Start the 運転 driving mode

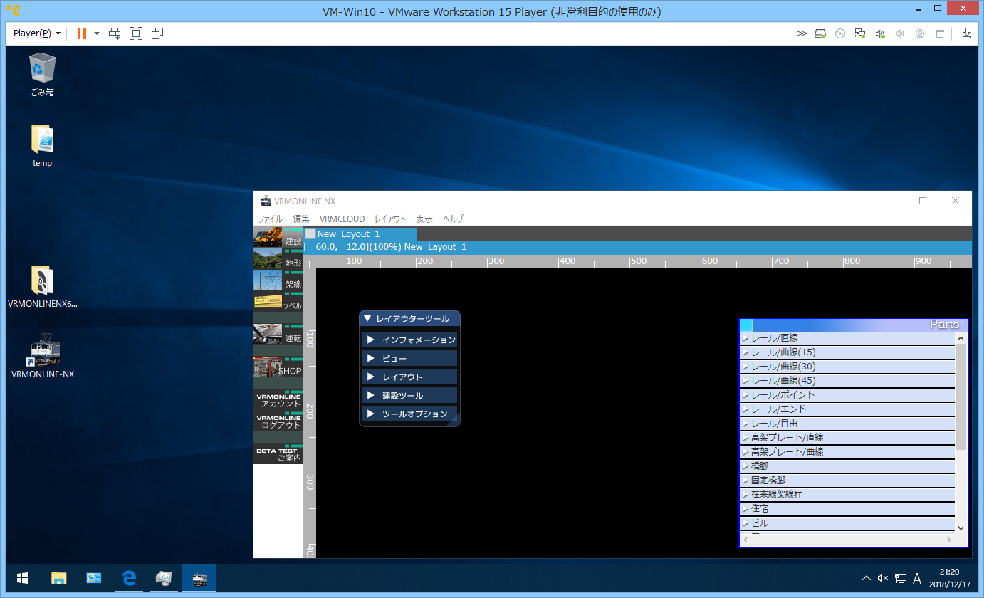tap(278, 335)
